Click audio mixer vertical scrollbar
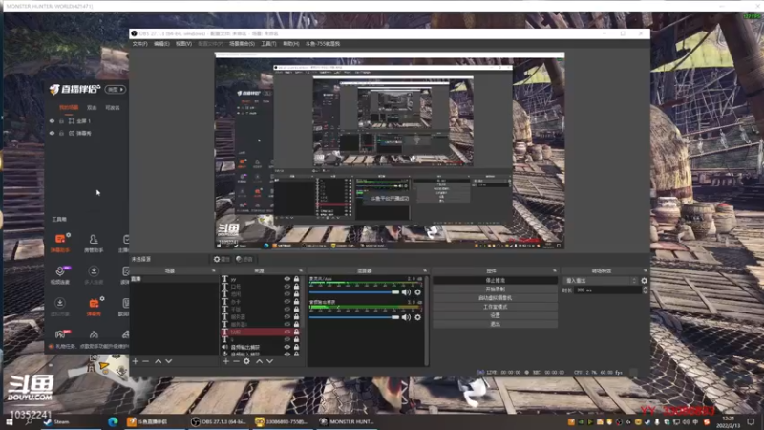Image resolution: width=764 pixels, height=430 pixels. click(x=427, y=319)
